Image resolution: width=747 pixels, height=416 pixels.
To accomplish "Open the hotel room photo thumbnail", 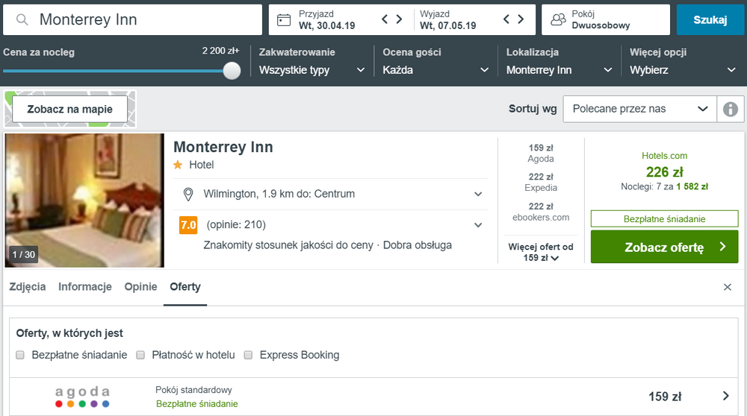I will point(84,200).
